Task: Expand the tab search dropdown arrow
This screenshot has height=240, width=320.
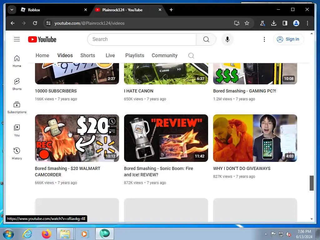Action: coord(12,10)
